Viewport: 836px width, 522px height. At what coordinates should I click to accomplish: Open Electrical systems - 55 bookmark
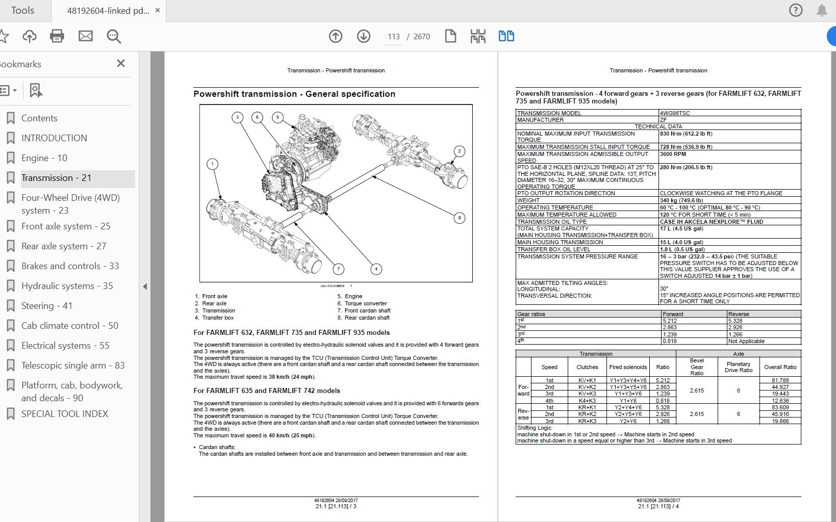coord(65,346)
